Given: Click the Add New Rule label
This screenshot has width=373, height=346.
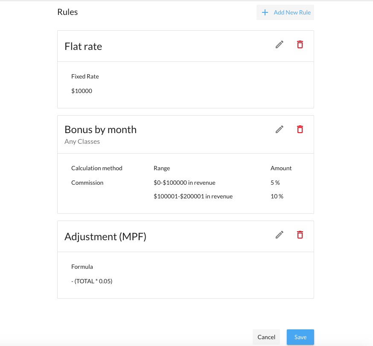Looking at the screenshot, I should tap(292, 12).
